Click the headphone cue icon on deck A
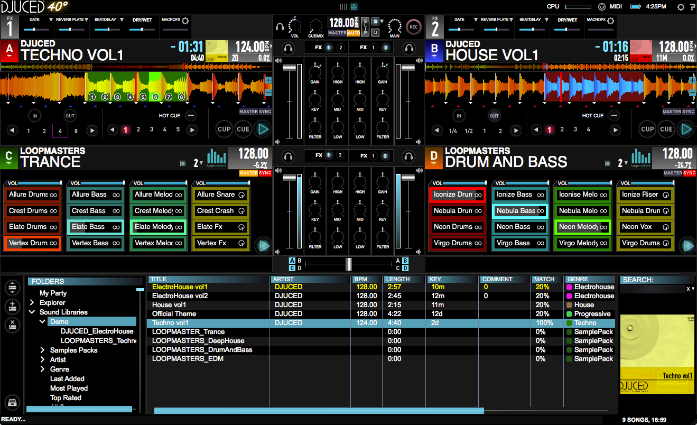The width and height of the screenshot is (697, 425). pyautogui.click(x=287, y=48)
